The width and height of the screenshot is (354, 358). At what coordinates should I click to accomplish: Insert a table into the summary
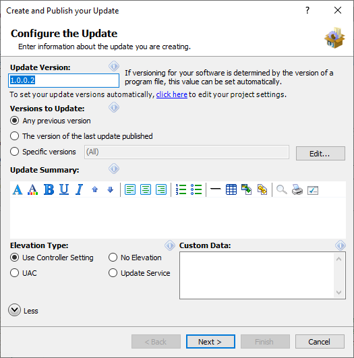[231, 189]
